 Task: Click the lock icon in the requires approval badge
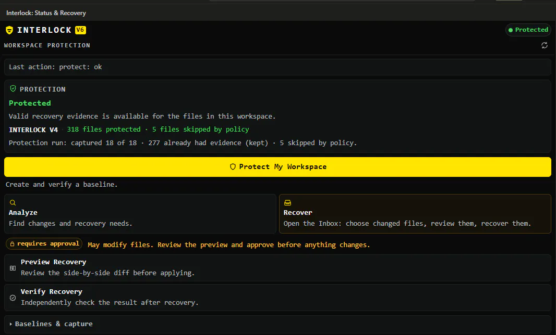12,244
